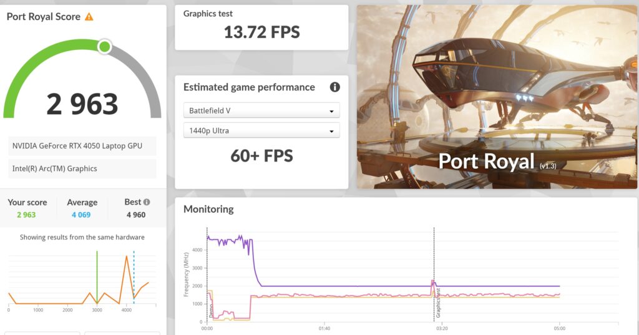Click the Port Royal benchmark thumbnail image
Viewport: 639px width, 335px height.
[x=497, y=97]
